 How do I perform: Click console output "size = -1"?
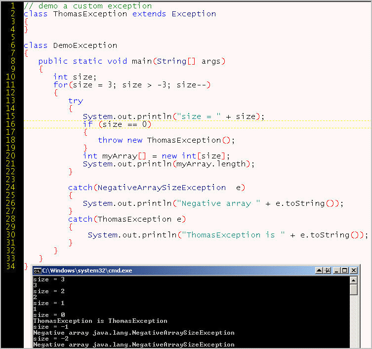pyautogui.click(x=51, y=327)
